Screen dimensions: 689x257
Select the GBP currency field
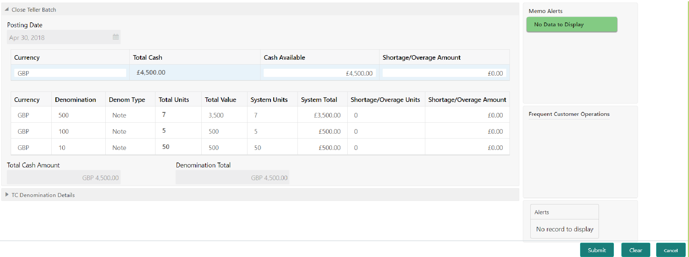70,73
